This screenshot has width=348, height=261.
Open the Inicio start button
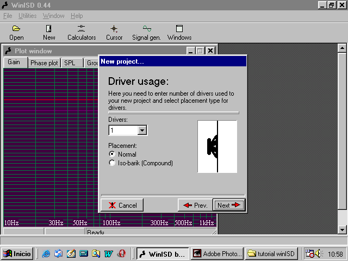coord(17,253)
